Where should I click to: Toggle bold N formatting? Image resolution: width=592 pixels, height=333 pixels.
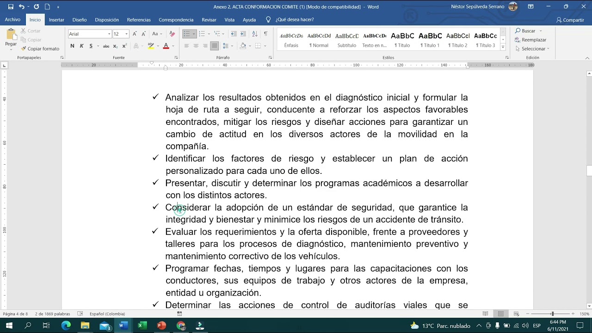point(72,46)
